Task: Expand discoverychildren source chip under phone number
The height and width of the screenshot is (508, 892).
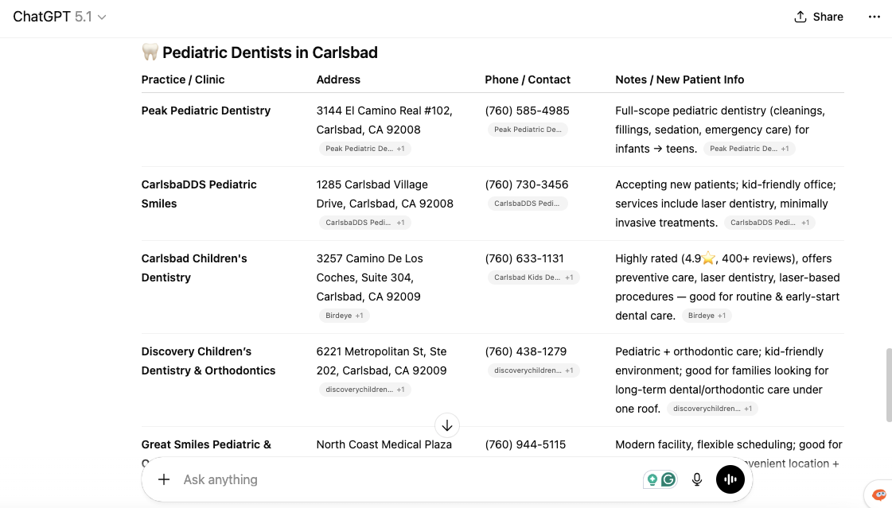Action: click(533, 370)
